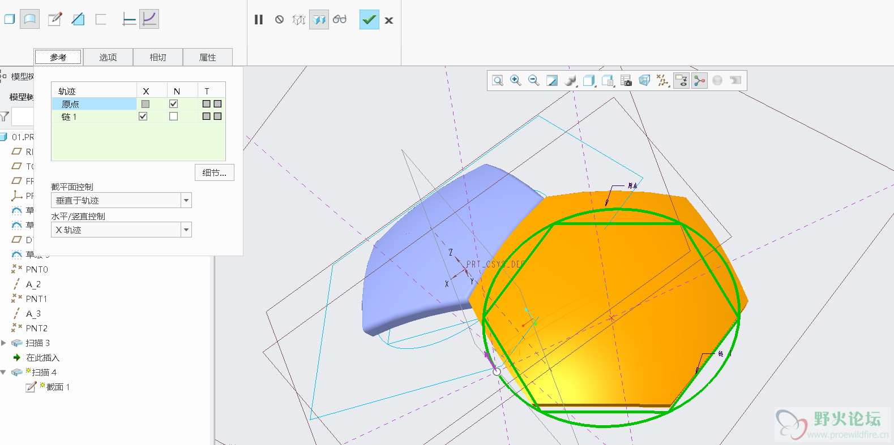894x445 pixels.
Task: Accept the feature with green checkmark
Action: pos(369,20)
